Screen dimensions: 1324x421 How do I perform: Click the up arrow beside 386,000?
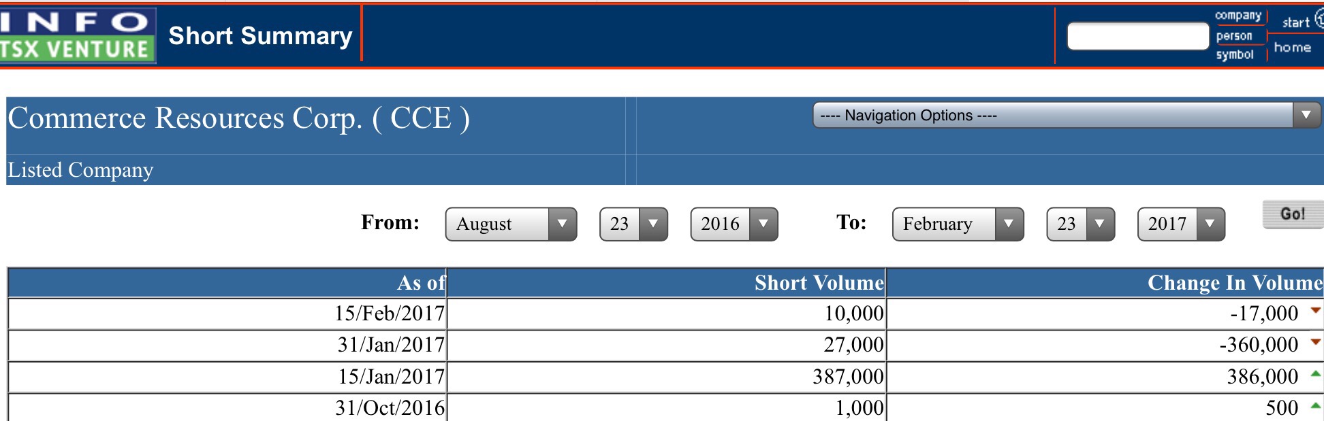[x=1315, y=373]
